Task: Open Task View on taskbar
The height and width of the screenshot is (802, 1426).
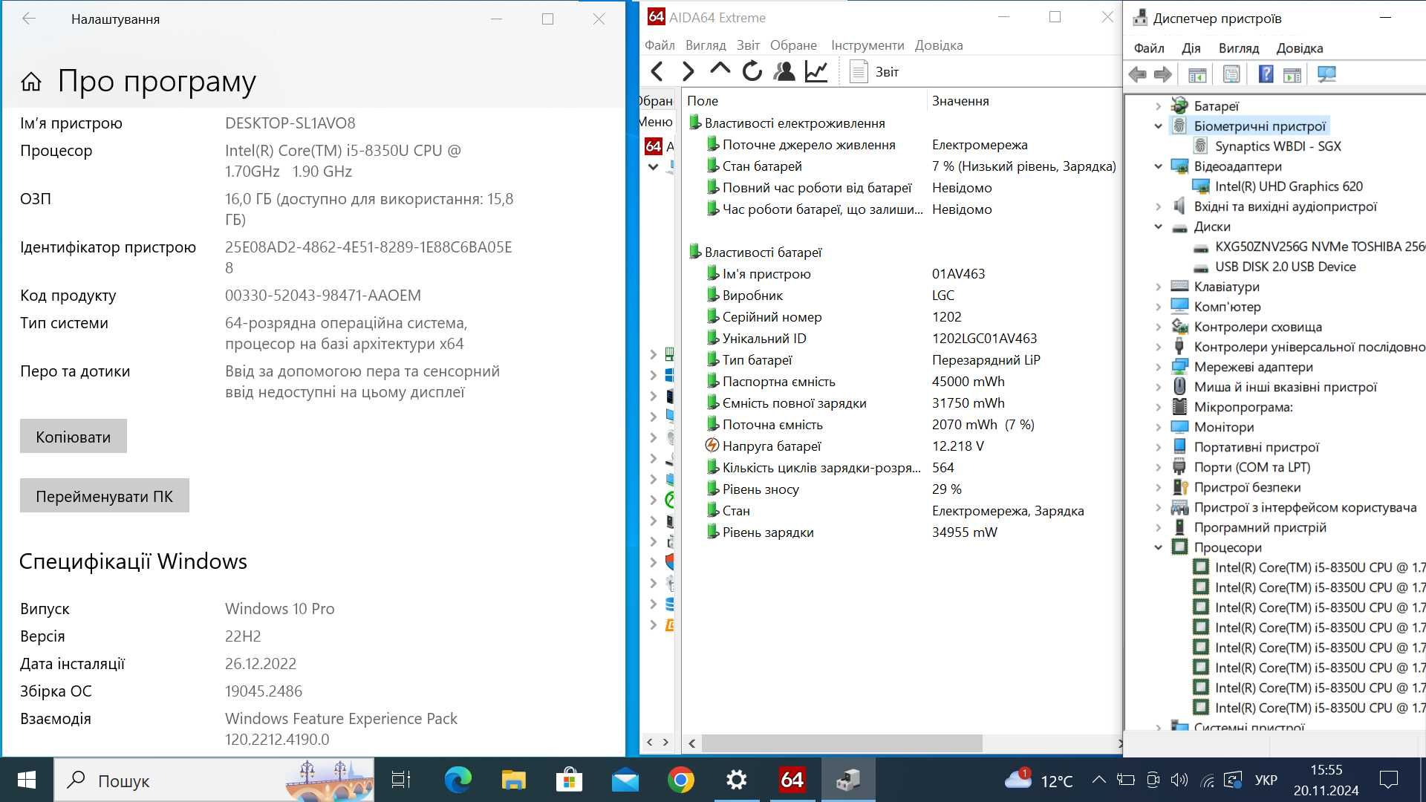Action: [401, 780]
